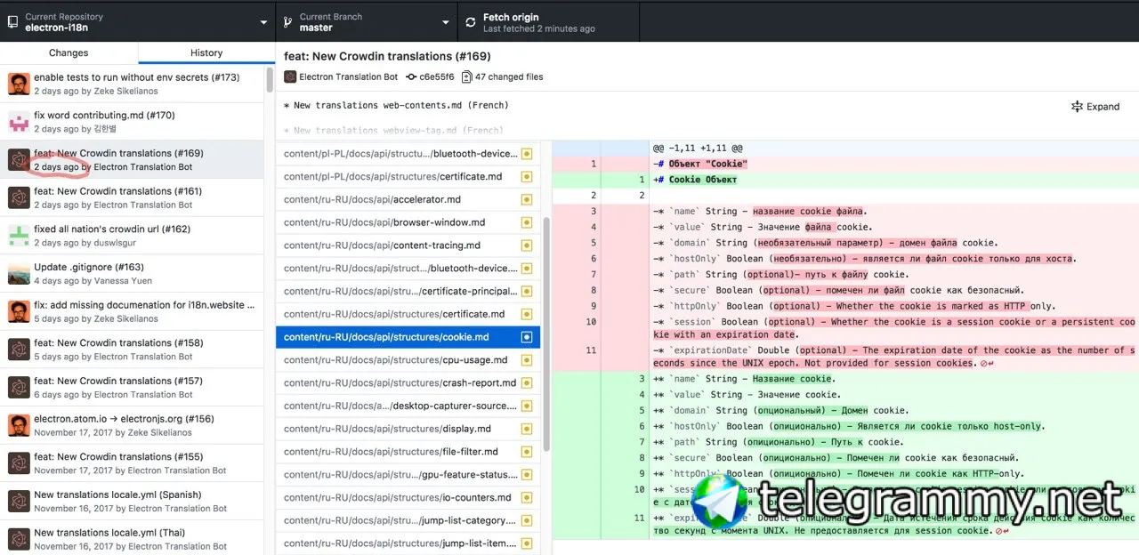
Task: Click the branch icon beside Current Branch
Action: click(x=287, y=22)
